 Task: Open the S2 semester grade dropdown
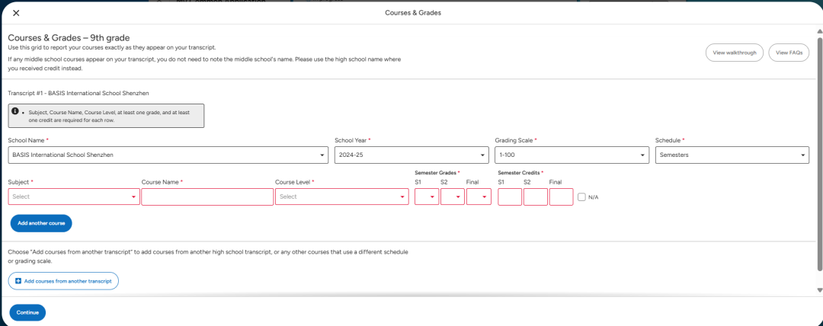452,197
